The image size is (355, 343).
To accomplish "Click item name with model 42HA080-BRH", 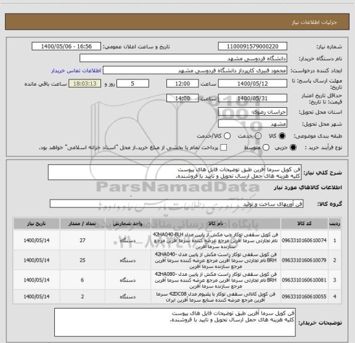I will tap(216, 280).
